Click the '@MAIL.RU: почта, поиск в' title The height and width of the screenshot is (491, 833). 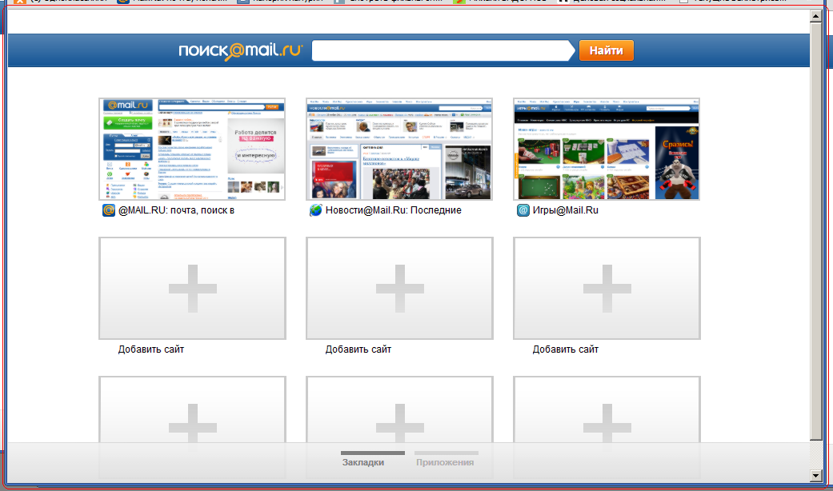pos(176,210)
